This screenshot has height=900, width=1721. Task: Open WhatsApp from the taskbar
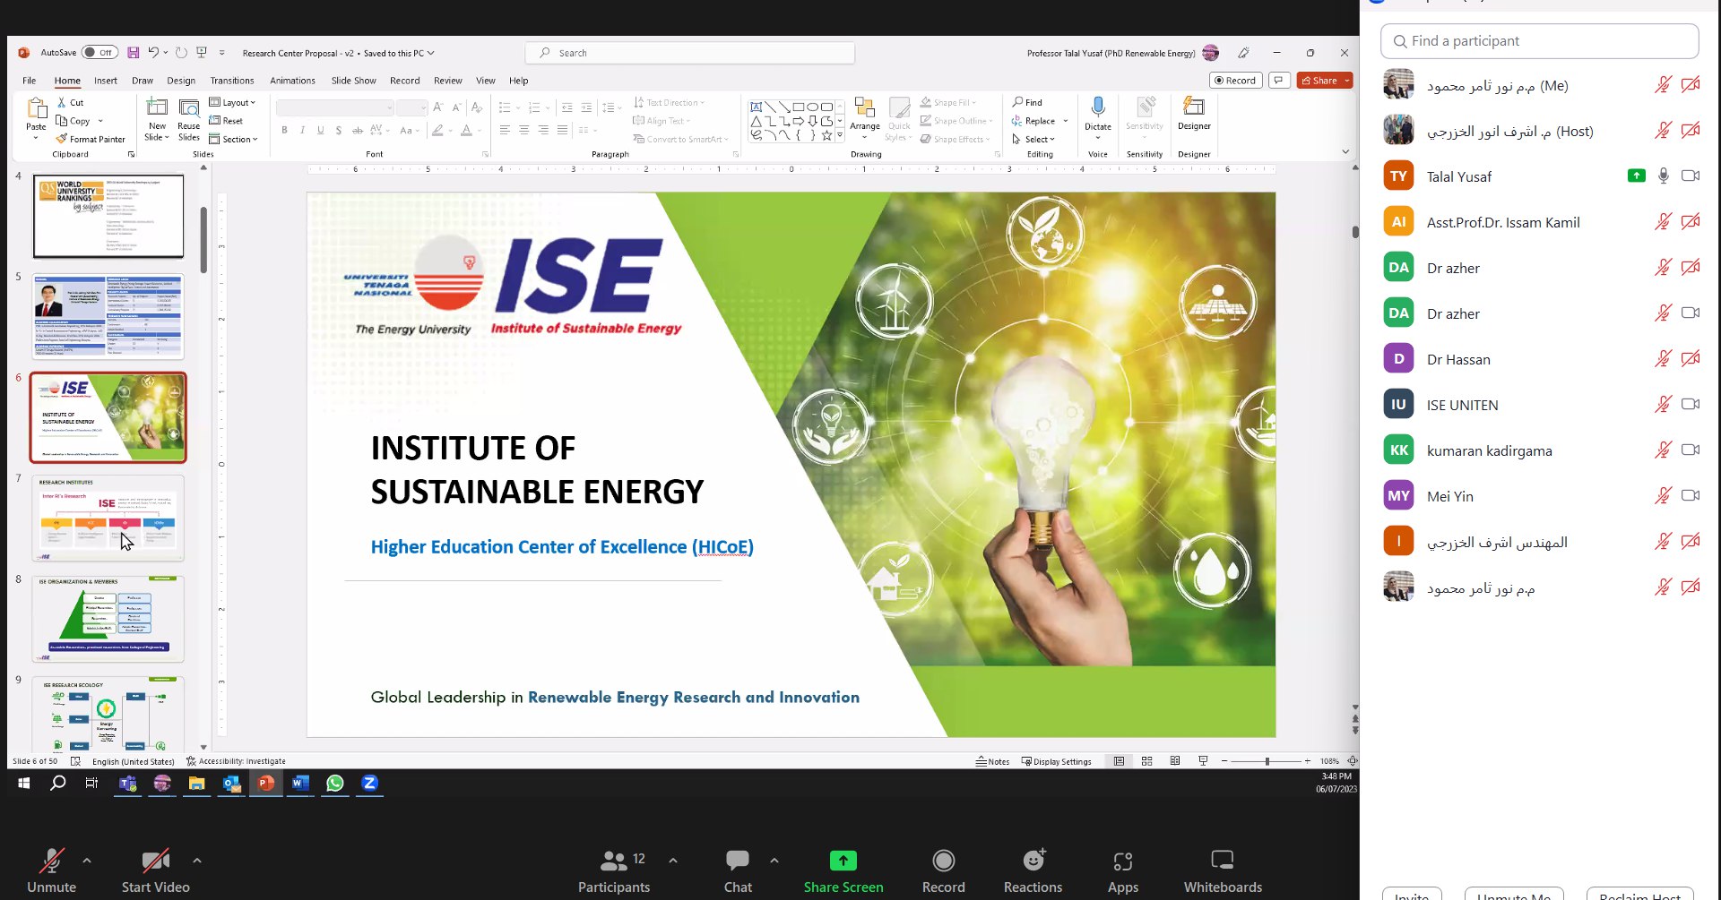tap(334, 783)
